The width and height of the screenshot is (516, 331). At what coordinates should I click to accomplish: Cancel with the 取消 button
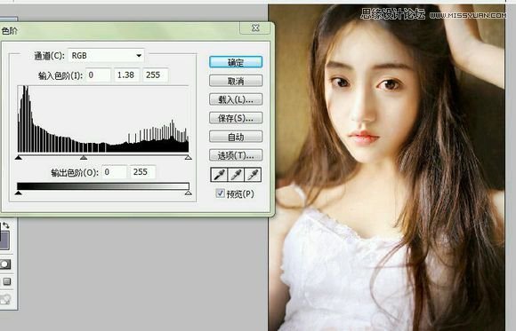(236, 81)
